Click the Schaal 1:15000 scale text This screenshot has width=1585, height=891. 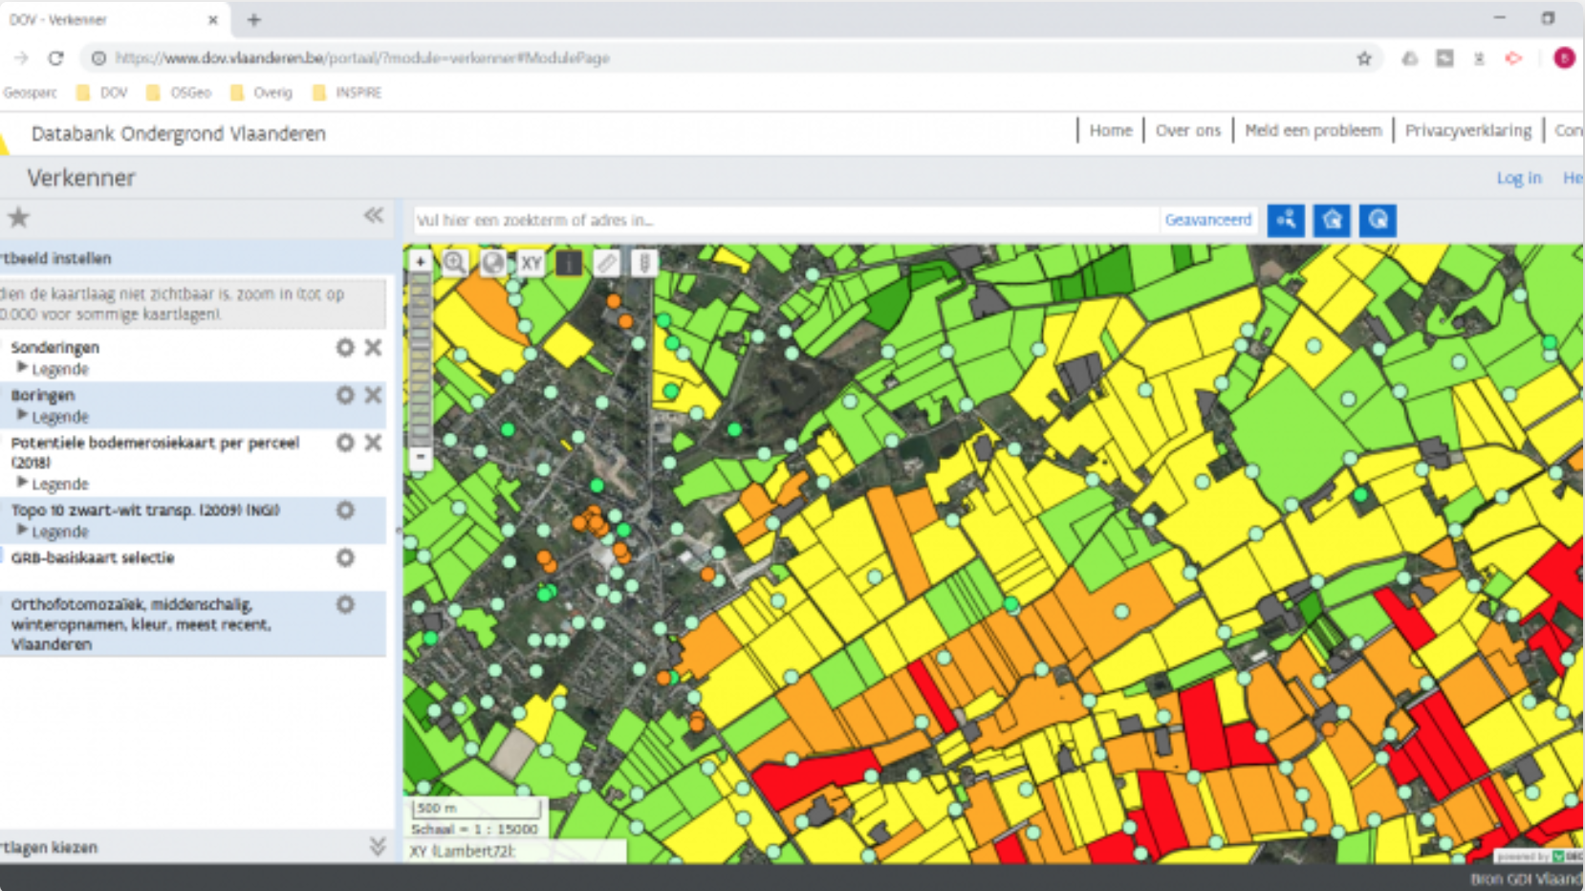pos(474,829)
